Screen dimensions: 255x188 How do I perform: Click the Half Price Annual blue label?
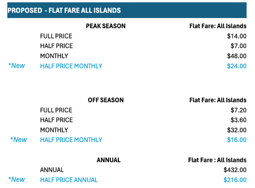(x=69, y=180)
